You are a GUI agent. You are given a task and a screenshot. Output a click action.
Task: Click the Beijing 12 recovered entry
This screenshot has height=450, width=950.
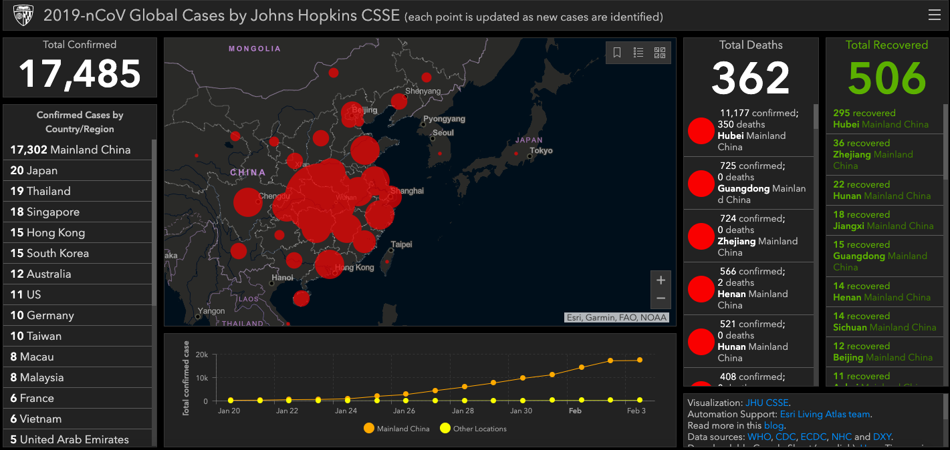click(884, 352)
